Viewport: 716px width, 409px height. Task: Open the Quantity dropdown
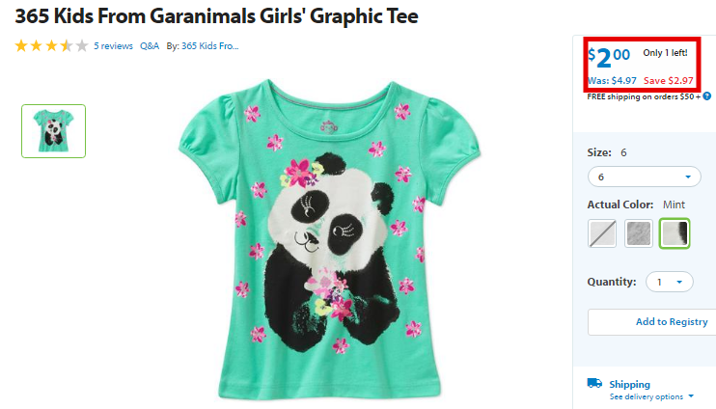(670, 282)
